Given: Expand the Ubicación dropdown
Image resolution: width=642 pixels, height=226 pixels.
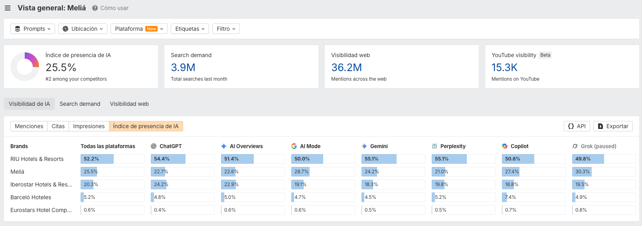Looking at the screenshot, I should (x=83, y=29).
